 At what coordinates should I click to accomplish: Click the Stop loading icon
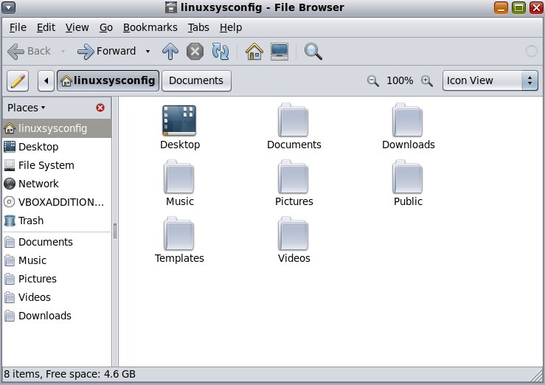195,51
